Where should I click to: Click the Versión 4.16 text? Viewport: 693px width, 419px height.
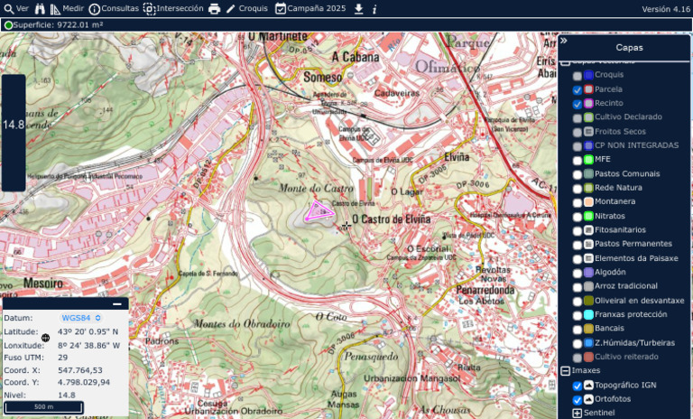(666, 9)
